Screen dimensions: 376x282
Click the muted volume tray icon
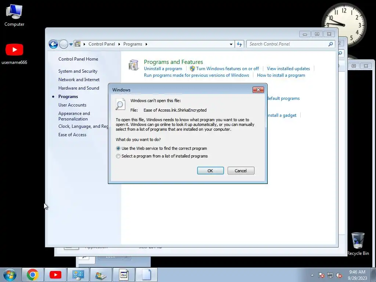click(339, 275)
